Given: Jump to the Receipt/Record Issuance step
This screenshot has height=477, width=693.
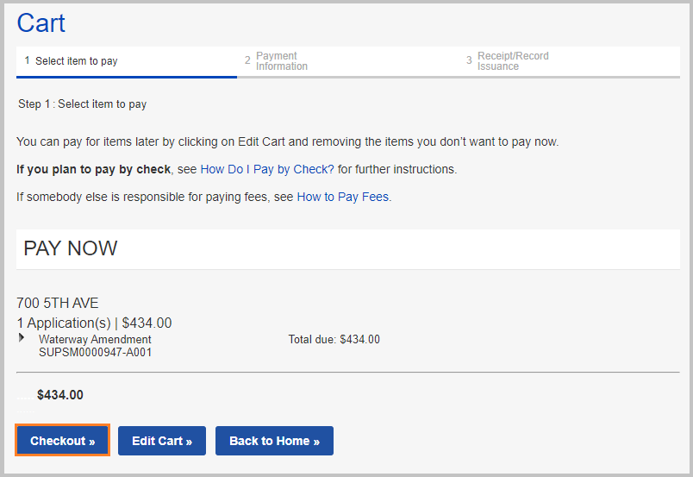Looking at the screenshot, I should (x=512, y=61).
